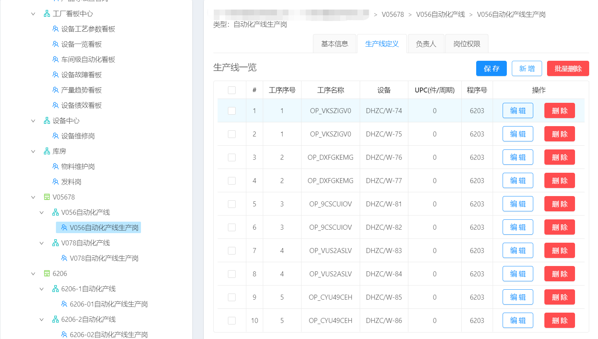598x339 pixels.
Task: Click the 设备中心 org-tree icon
Action: click(47, 121)
